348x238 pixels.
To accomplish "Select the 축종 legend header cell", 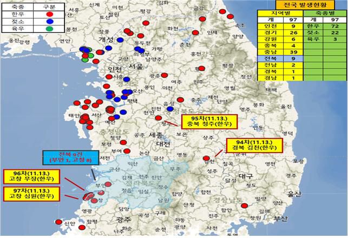I will pyautogui.click(x=18, y=7).
